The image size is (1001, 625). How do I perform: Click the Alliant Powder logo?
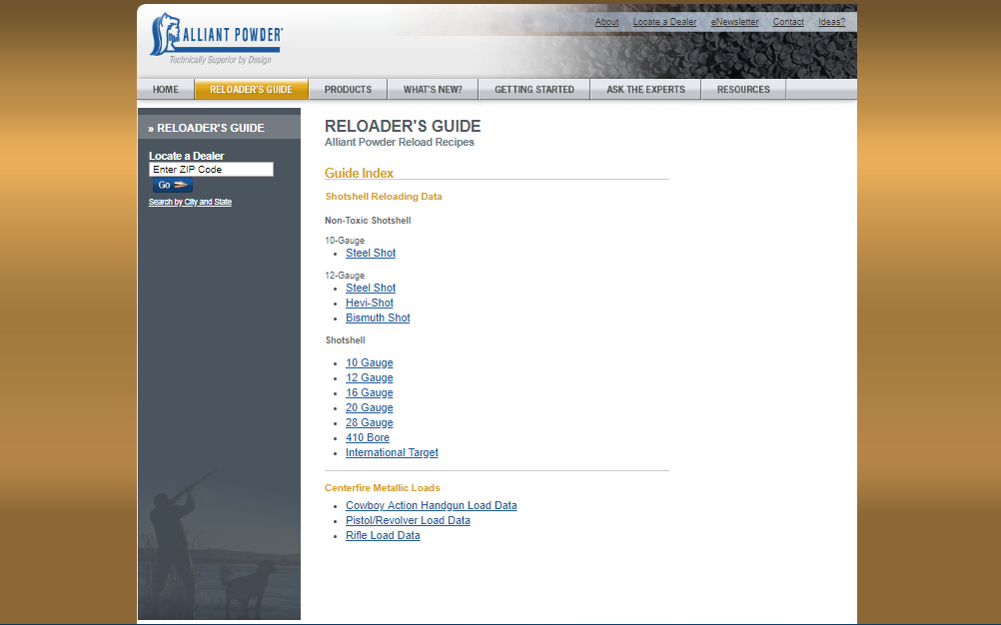(x=217, y=38)
